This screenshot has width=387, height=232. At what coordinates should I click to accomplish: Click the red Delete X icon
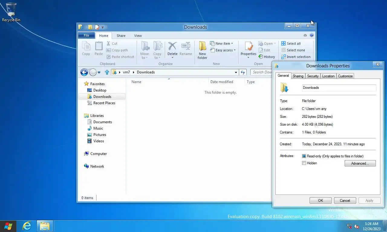coord(172,46)
